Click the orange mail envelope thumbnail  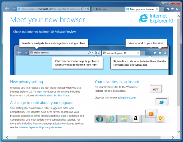tap(151, 114)
